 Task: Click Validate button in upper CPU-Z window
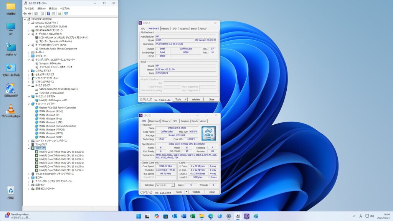(x=196, y=99)
